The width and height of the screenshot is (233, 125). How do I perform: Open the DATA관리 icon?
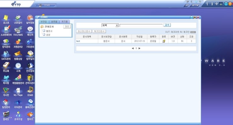pyautogui.click(x=6, y=56)
